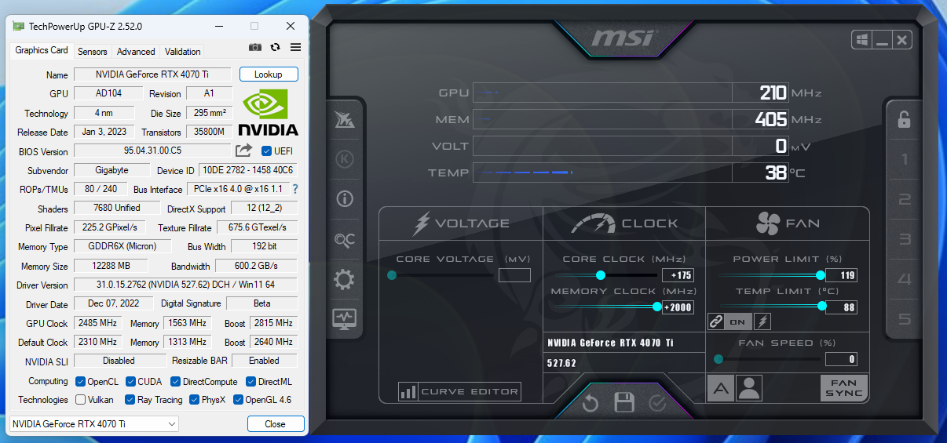Click the BIOS Version 95.04.31.00.C5 field
The height and width of the screenshot is (443, 947).
152,151
